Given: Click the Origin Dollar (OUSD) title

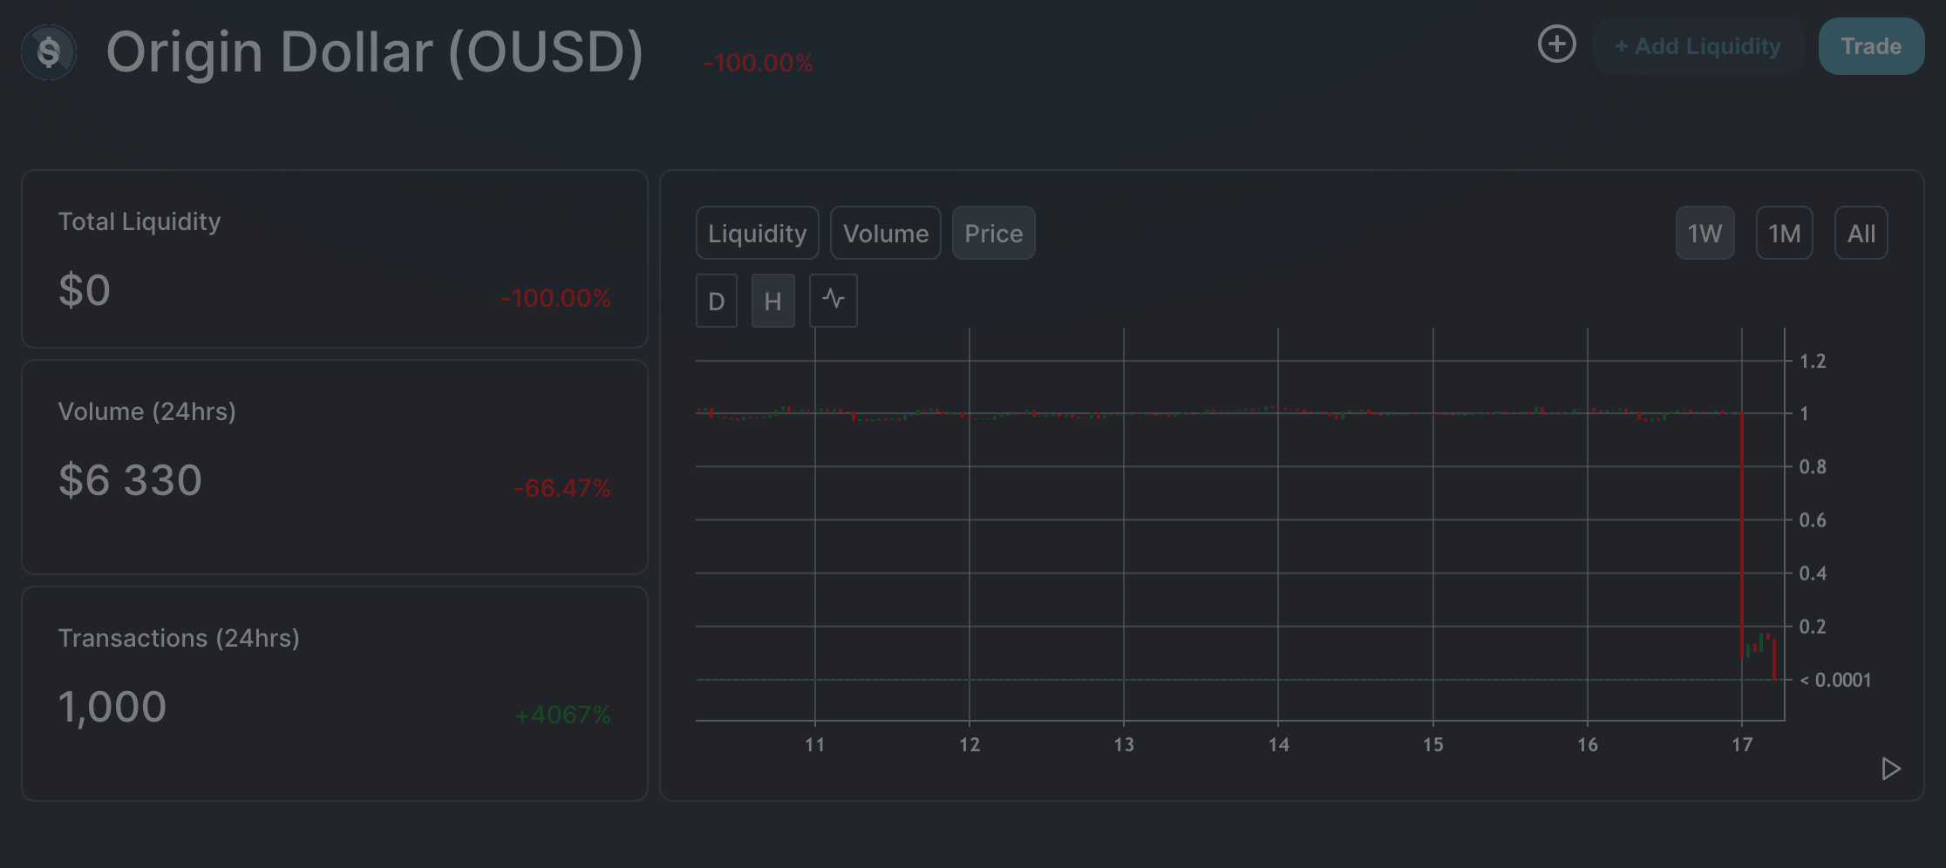Looking at the screenshot, I should pyautogui.click(x=375, y=52).
